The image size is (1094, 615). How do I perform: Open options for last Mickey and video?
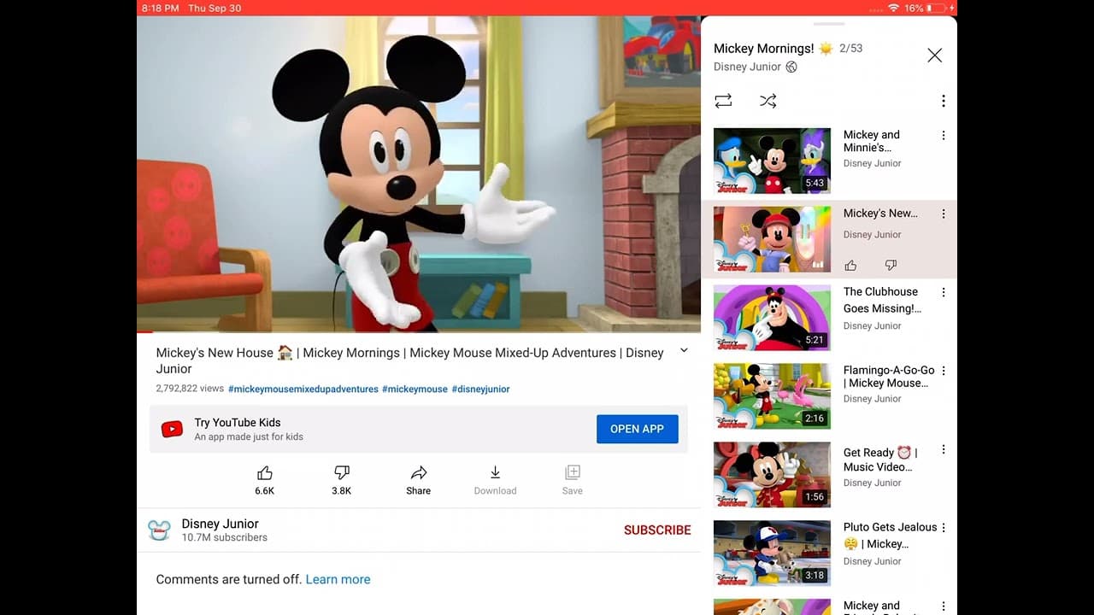click(x=944, y=606)
